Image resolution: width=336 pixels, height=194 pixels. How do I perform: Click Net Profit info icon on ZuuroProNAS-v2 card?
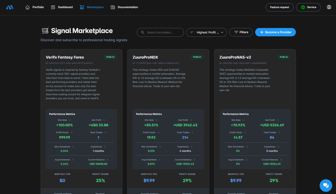[278, 120]
